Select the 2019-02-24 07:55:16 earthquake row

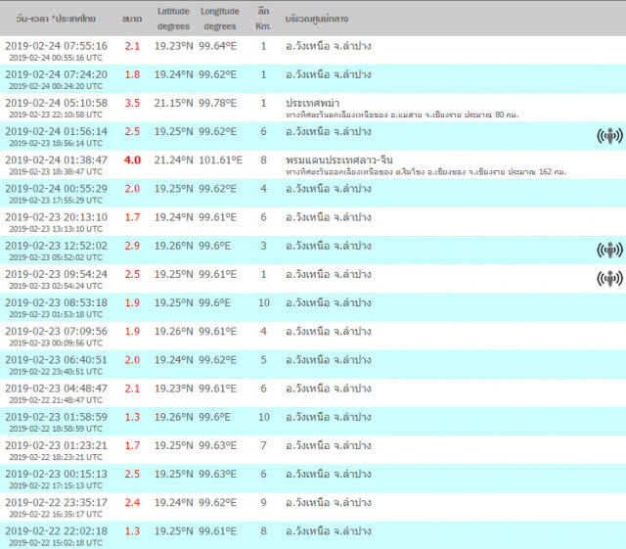(313, 51)
